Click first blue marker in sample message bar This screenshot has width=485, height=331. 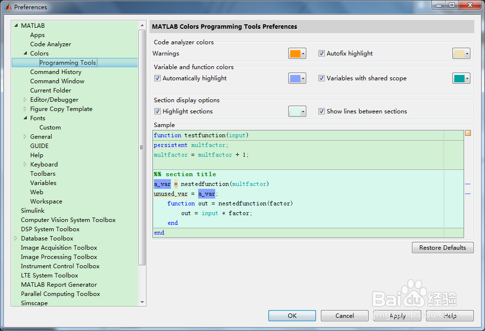coord(467,184)
